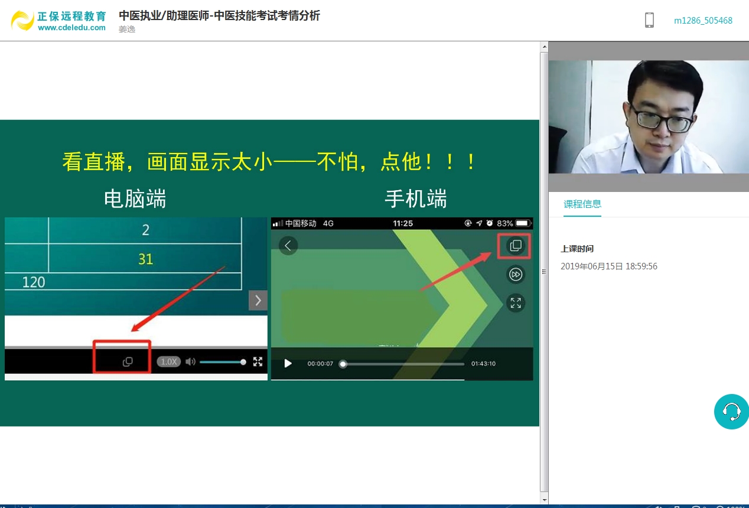
Task: Click the instructor webcam video
Action: (649, 116)
